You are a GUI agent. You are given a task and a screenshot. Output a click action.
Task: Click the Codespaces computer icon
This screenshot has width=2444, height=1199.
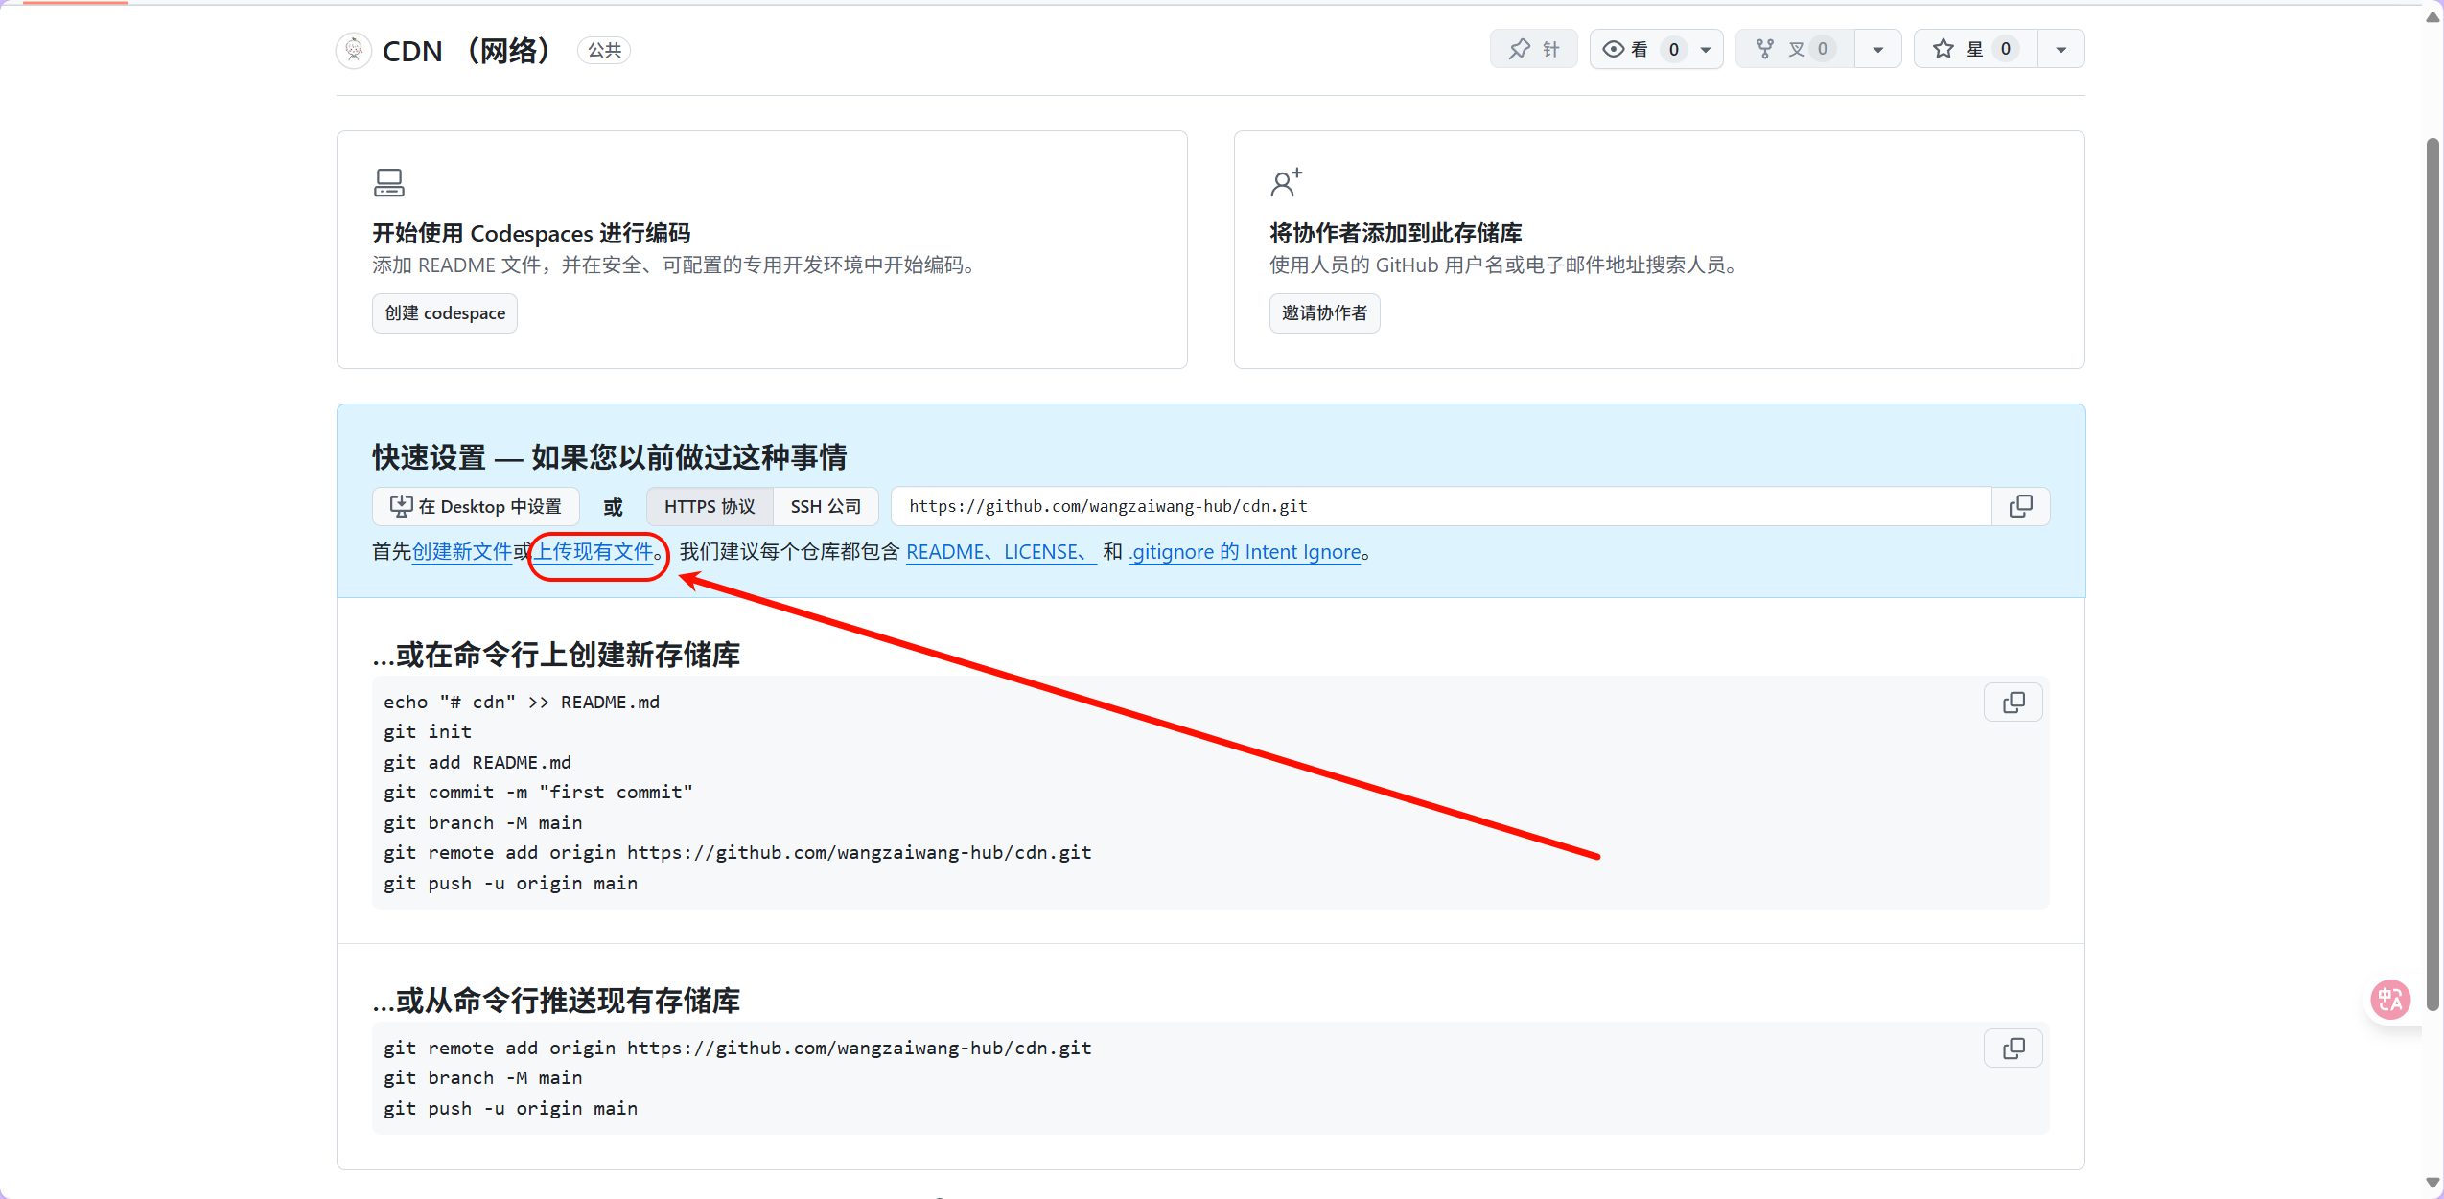point(389,182)
